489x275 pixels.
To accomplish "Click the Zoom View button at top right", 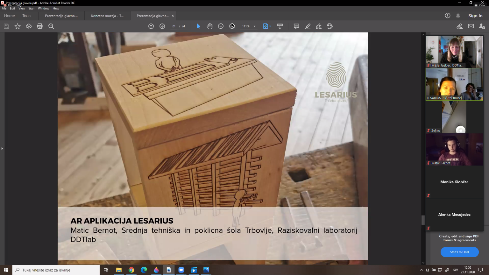I will coord(480,5).
